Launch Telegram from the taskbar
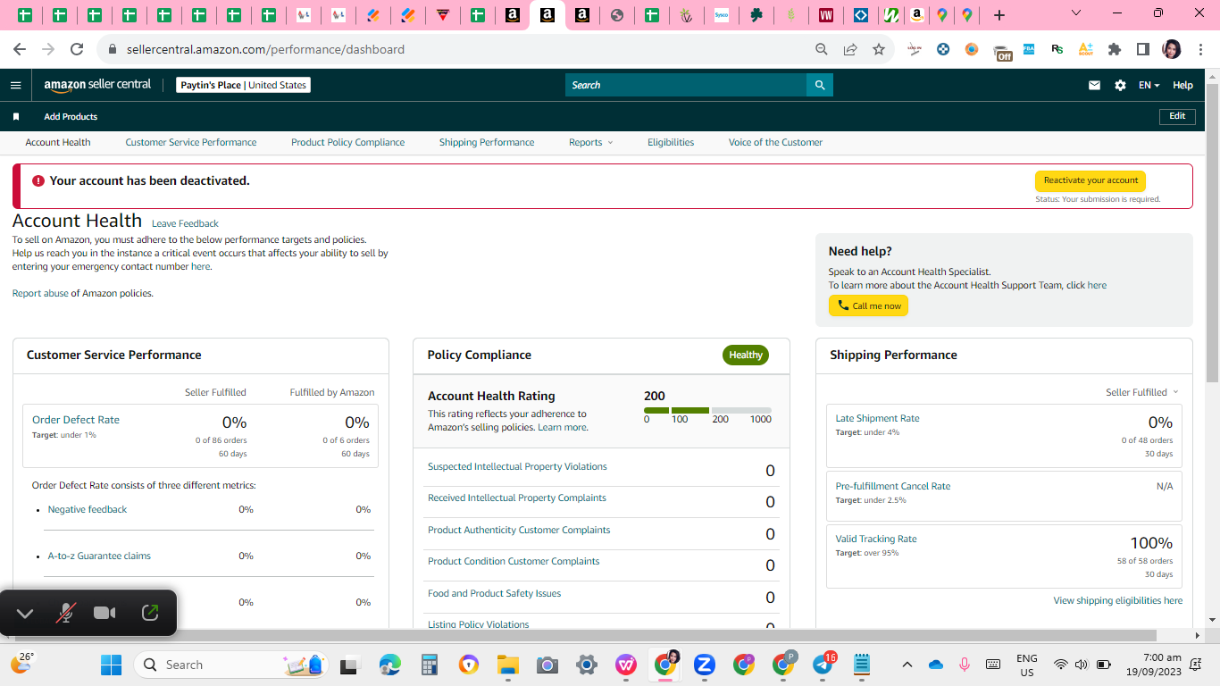 [x=823, y=665]
